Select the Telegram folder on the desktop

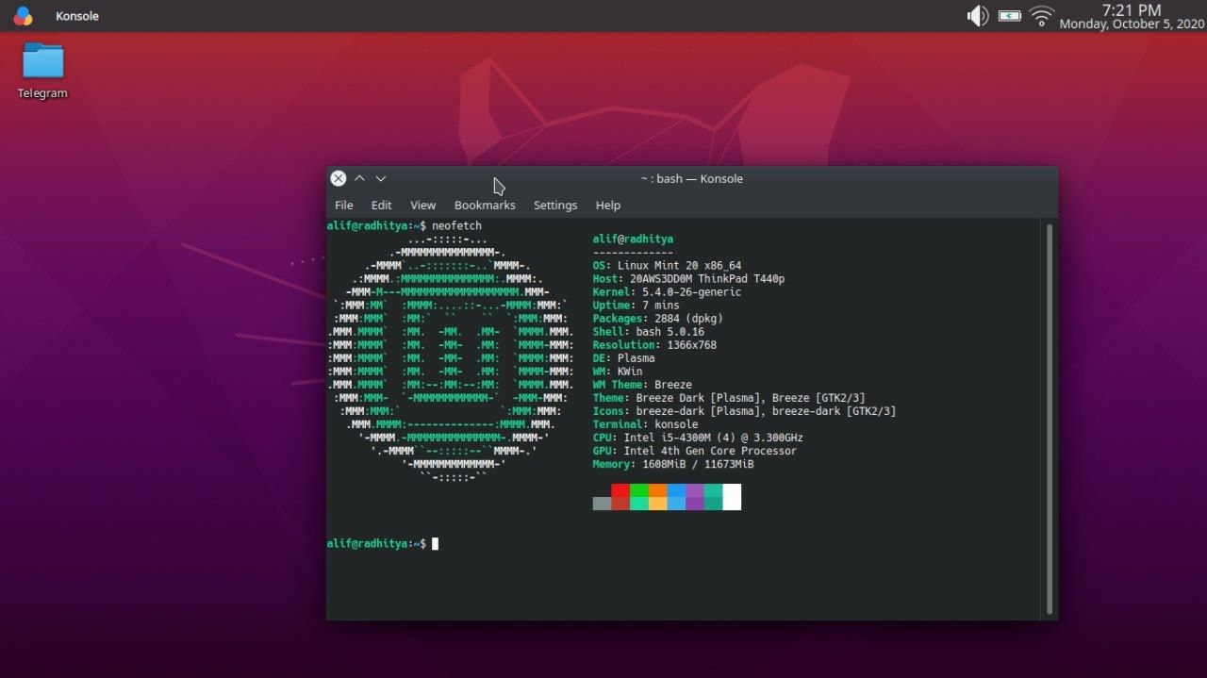tap(42, 70)
